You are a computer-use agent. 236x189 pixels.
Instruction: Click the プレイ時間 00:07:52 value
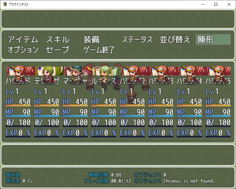(x=121, y=181)
